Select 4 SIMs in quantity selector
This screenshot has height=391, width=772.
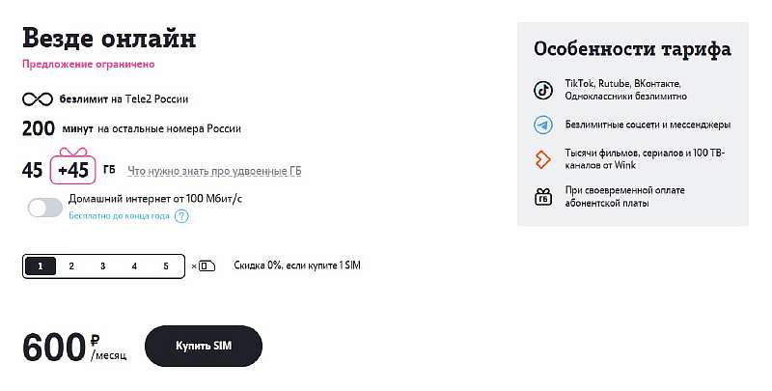click(134, 265)
